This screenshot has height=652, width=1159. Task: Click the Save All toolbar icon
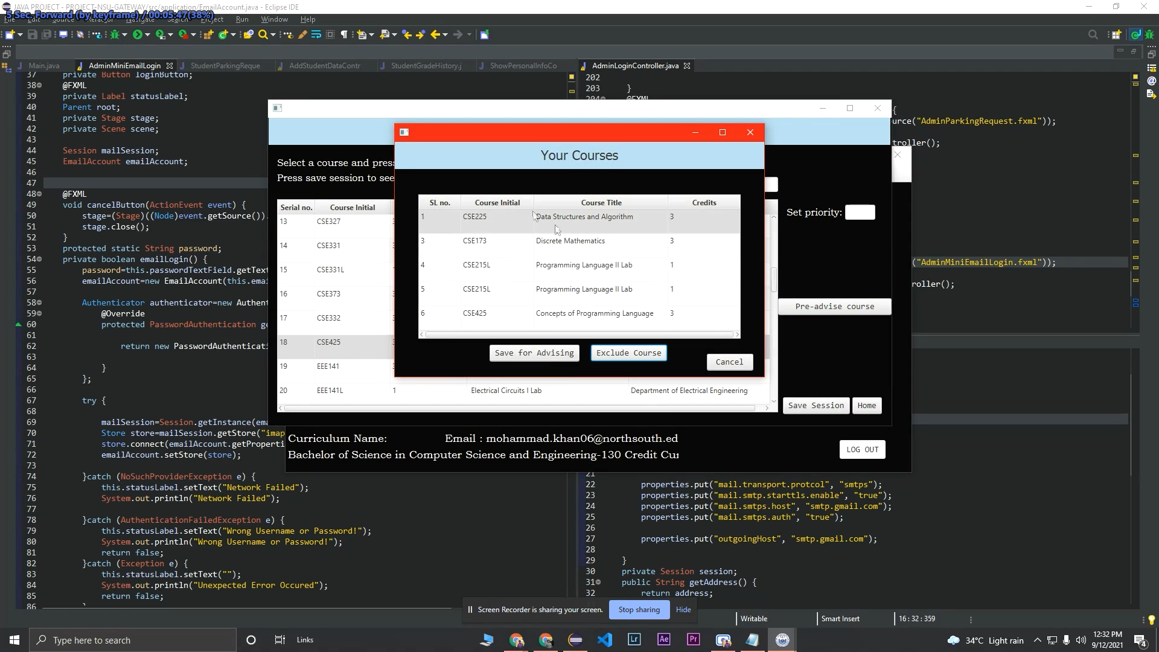click(x=46, y=34)
